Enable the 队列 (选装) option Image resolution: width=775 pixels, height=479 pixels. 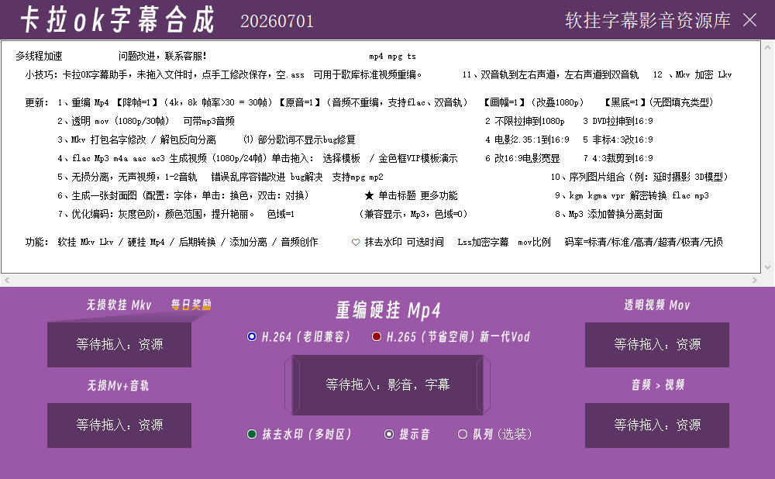494,434
